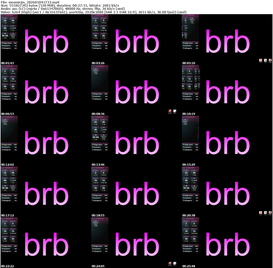Select the Clear the Queue tile in the 00:01:43 frame
The image size is (273, 268).
[13, 35]
